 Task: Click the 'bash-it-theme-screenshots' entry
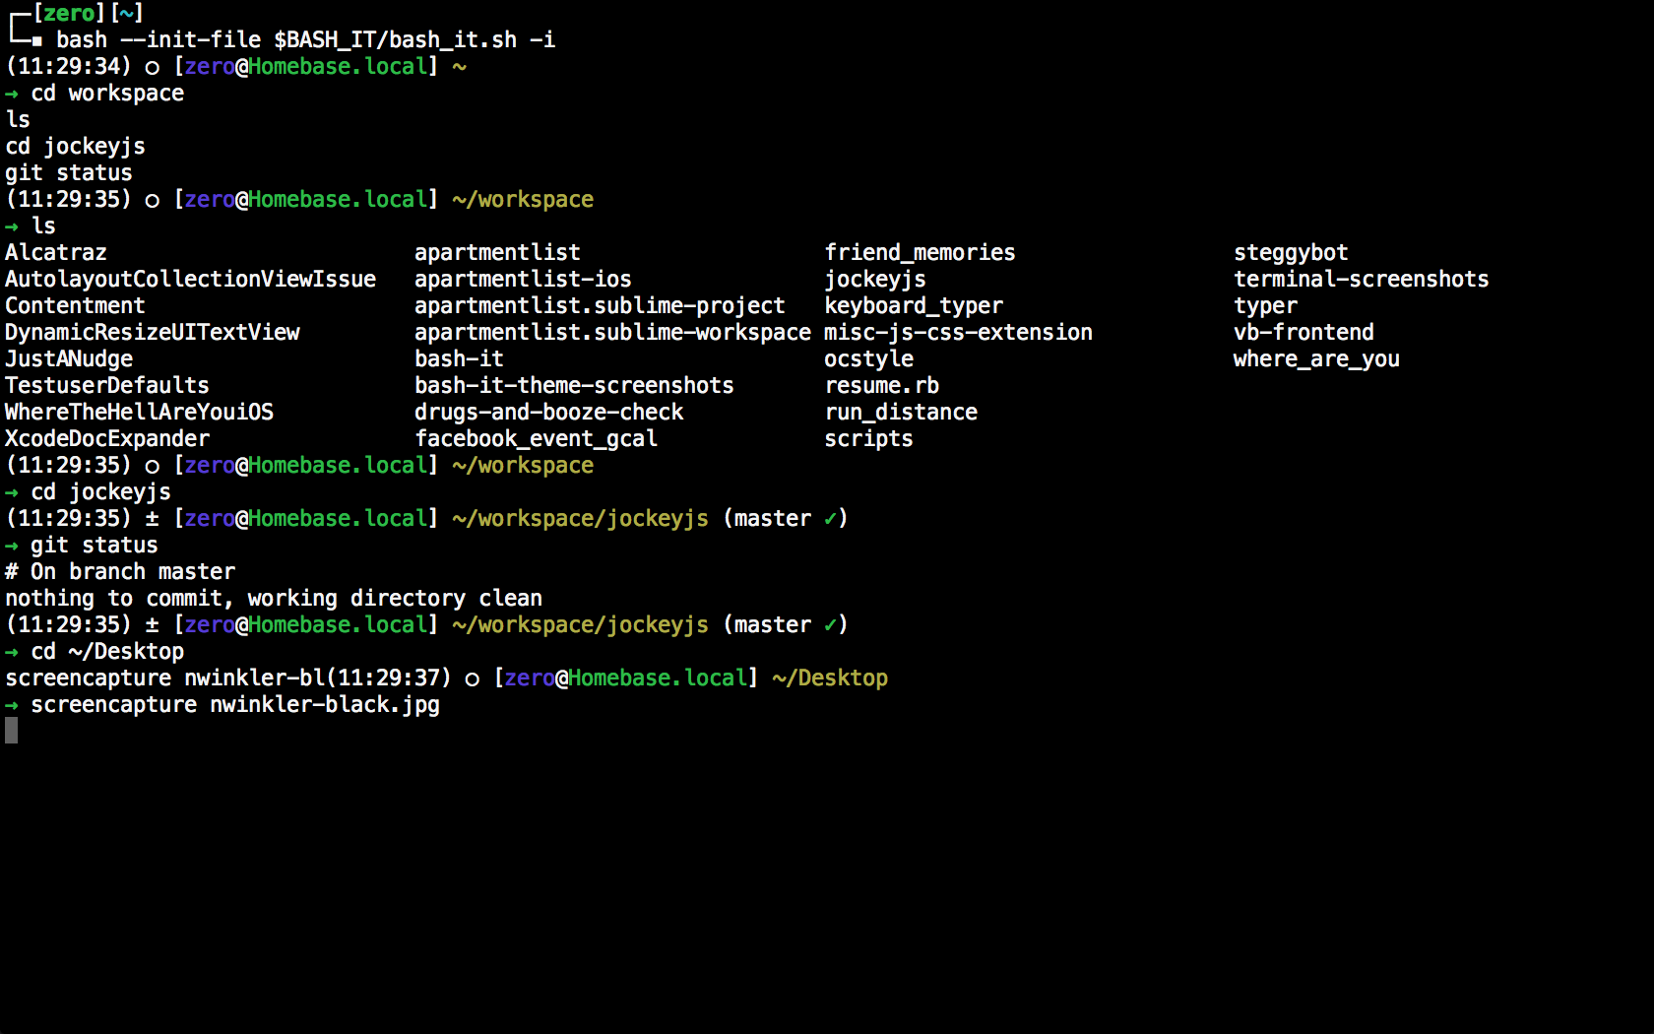tap(574, 386)
